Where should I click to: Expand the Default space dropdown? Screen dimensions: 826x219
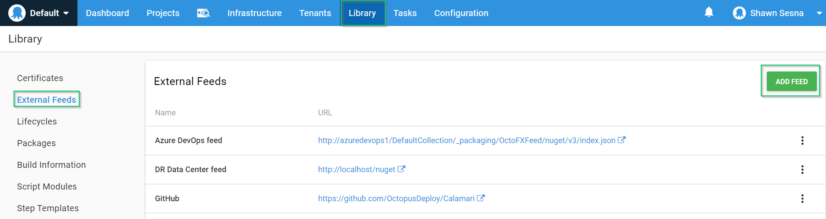(66, 13)
